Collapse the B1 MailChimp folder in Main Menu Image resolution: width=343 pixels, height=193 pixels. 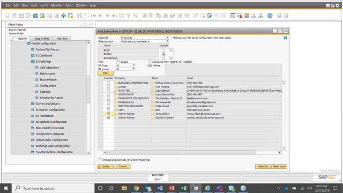(x=33, y=62)
